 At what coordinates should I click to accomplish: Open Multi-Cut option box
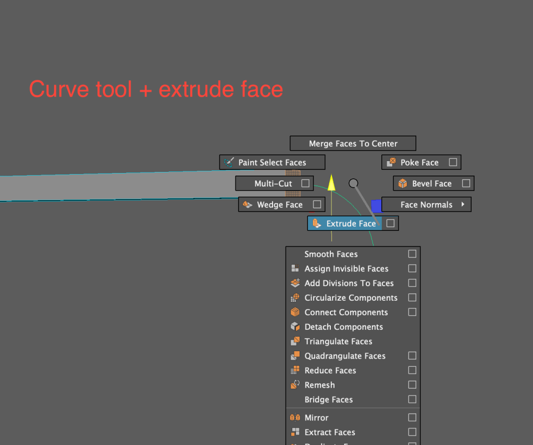[305, 183]
